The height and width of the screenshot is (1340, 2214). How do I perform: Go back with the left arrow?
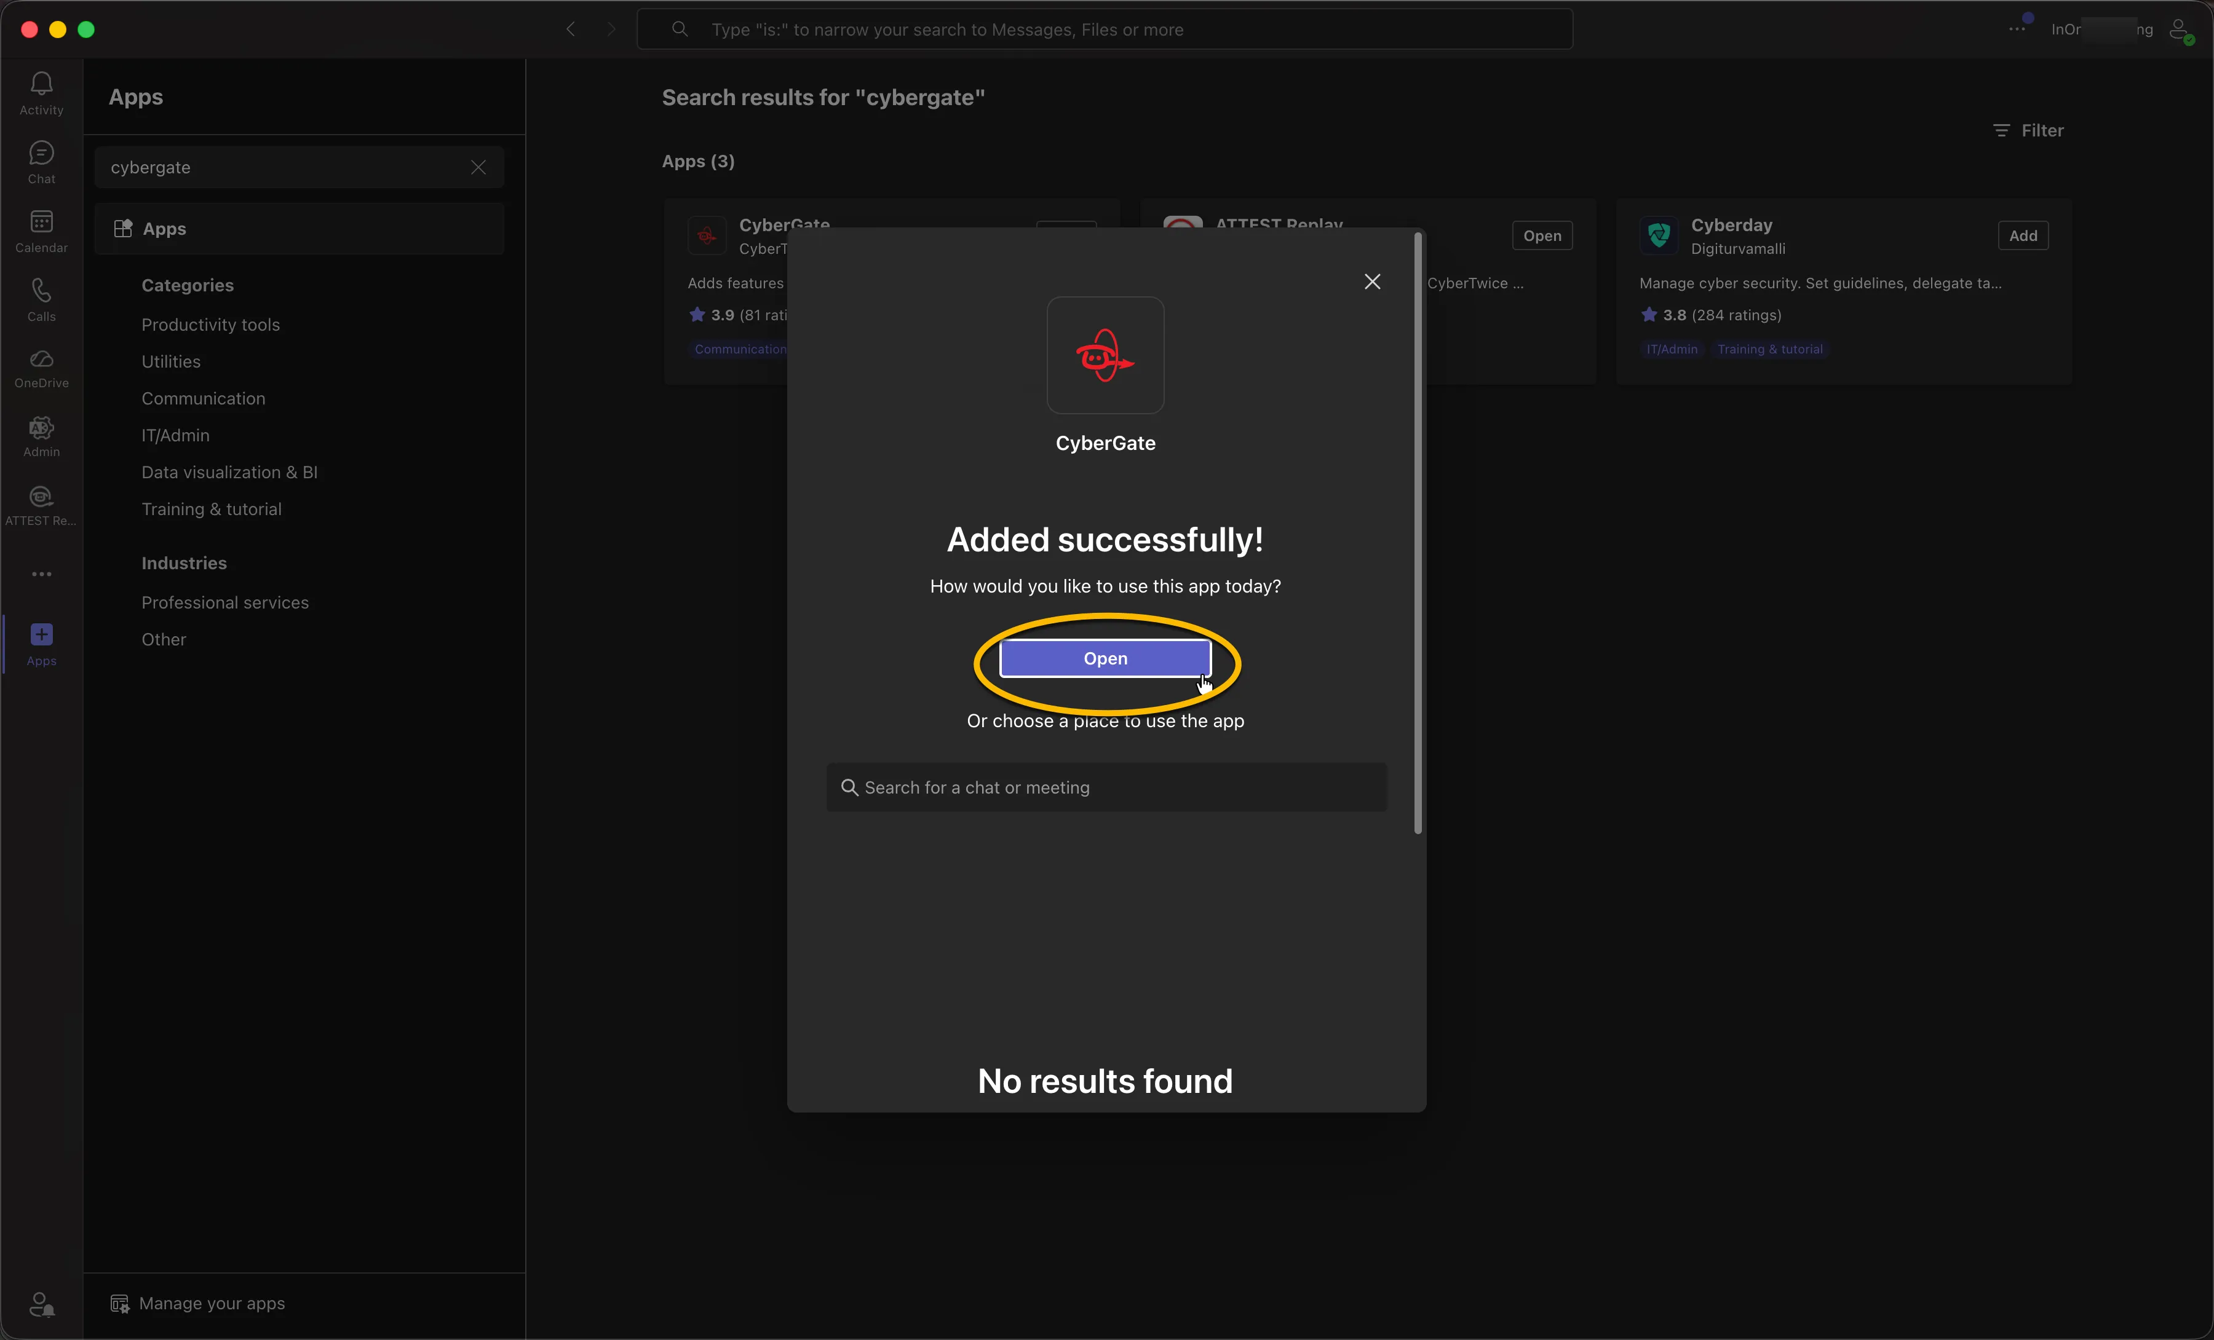click(571, 29)
